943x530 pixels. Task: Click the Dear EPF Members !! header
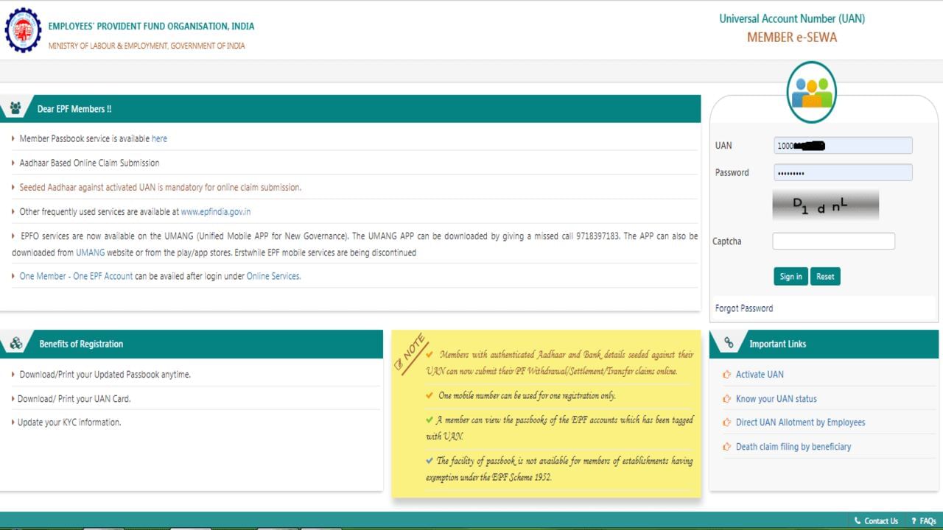[74, 109]
